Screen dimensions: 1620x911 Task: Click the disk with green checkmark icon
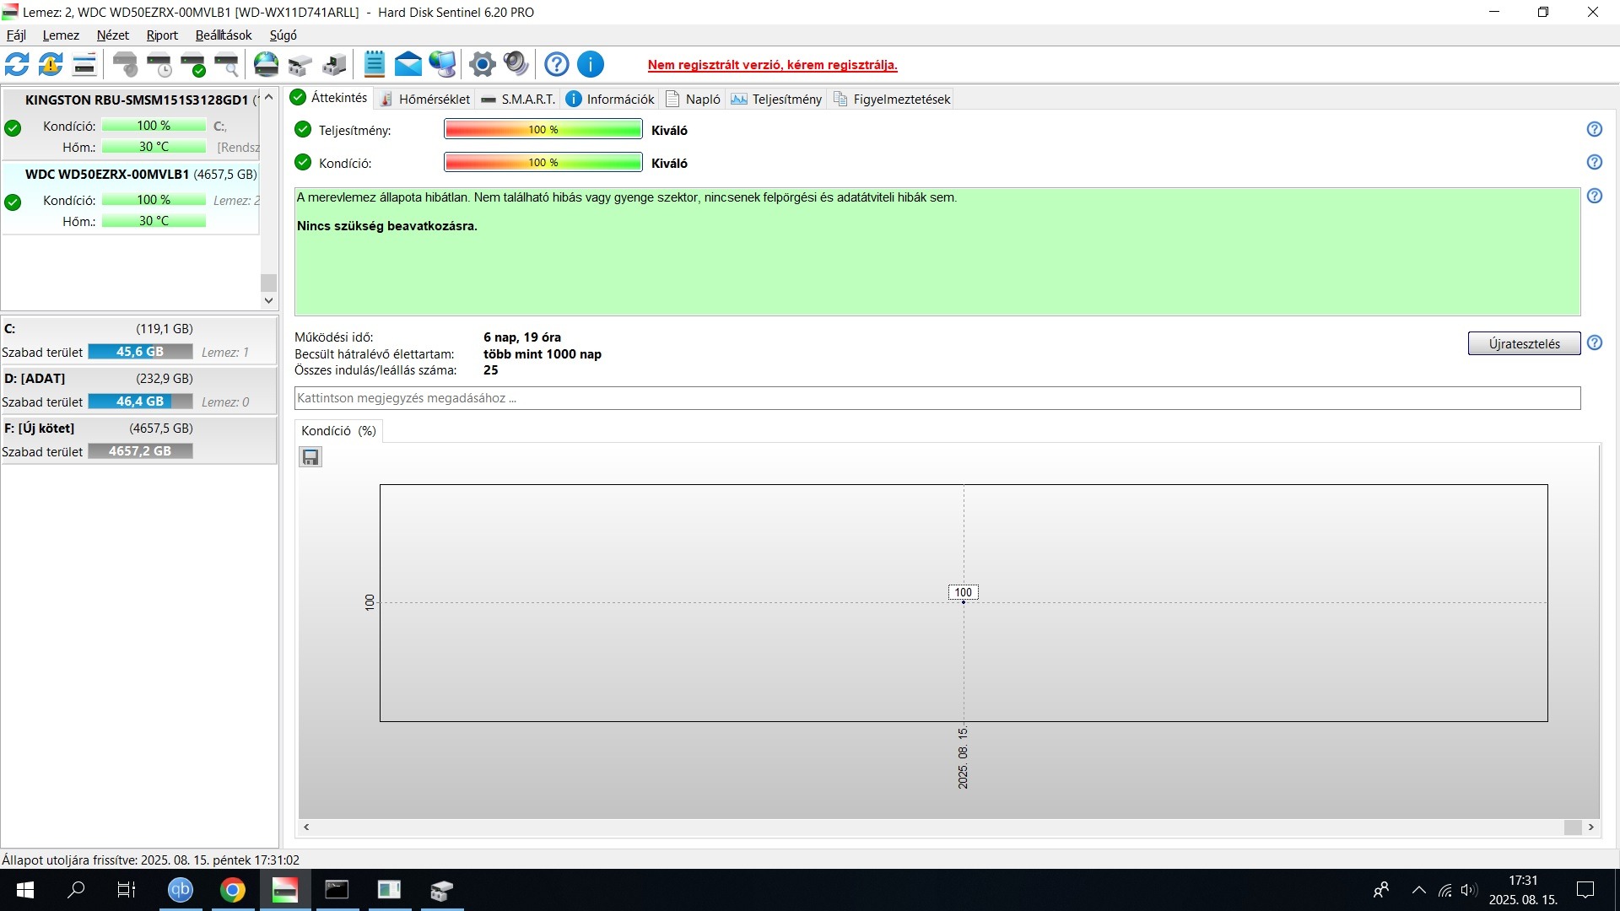pyautogui.click(x=193, y=64)
